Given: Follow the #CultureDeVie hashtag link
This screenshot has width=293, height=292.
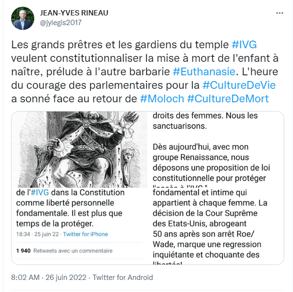Looking at the screenshot, I should [x=239, y=85].
